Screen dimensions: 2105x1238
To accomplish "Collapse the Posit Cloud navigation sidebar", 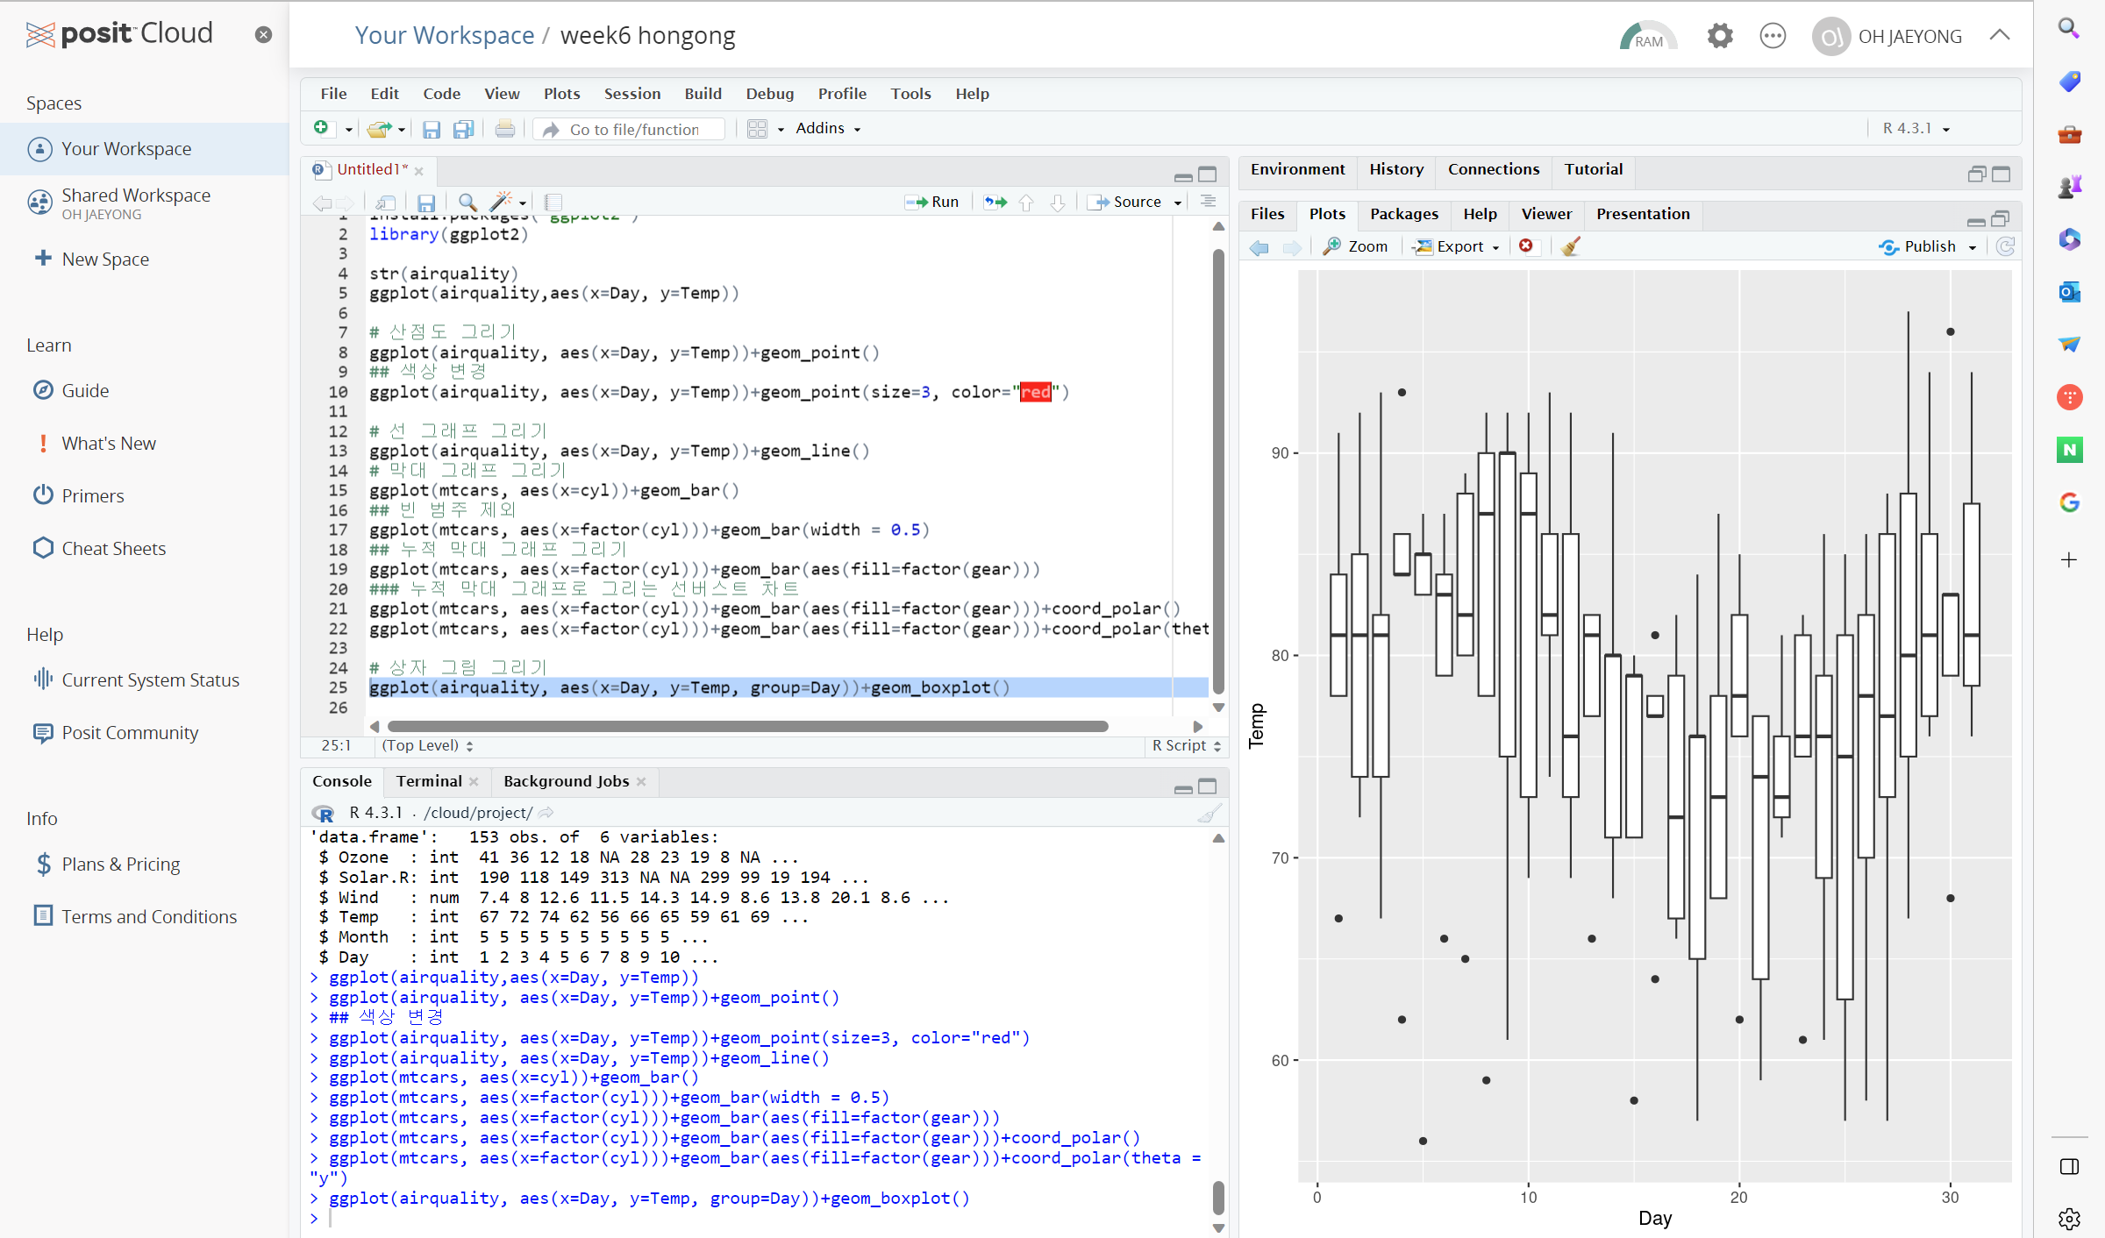I will click(263, 34).
